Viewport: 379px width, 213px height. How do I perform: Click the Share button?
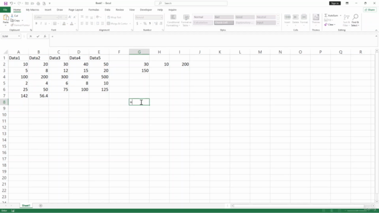point(370,9)
